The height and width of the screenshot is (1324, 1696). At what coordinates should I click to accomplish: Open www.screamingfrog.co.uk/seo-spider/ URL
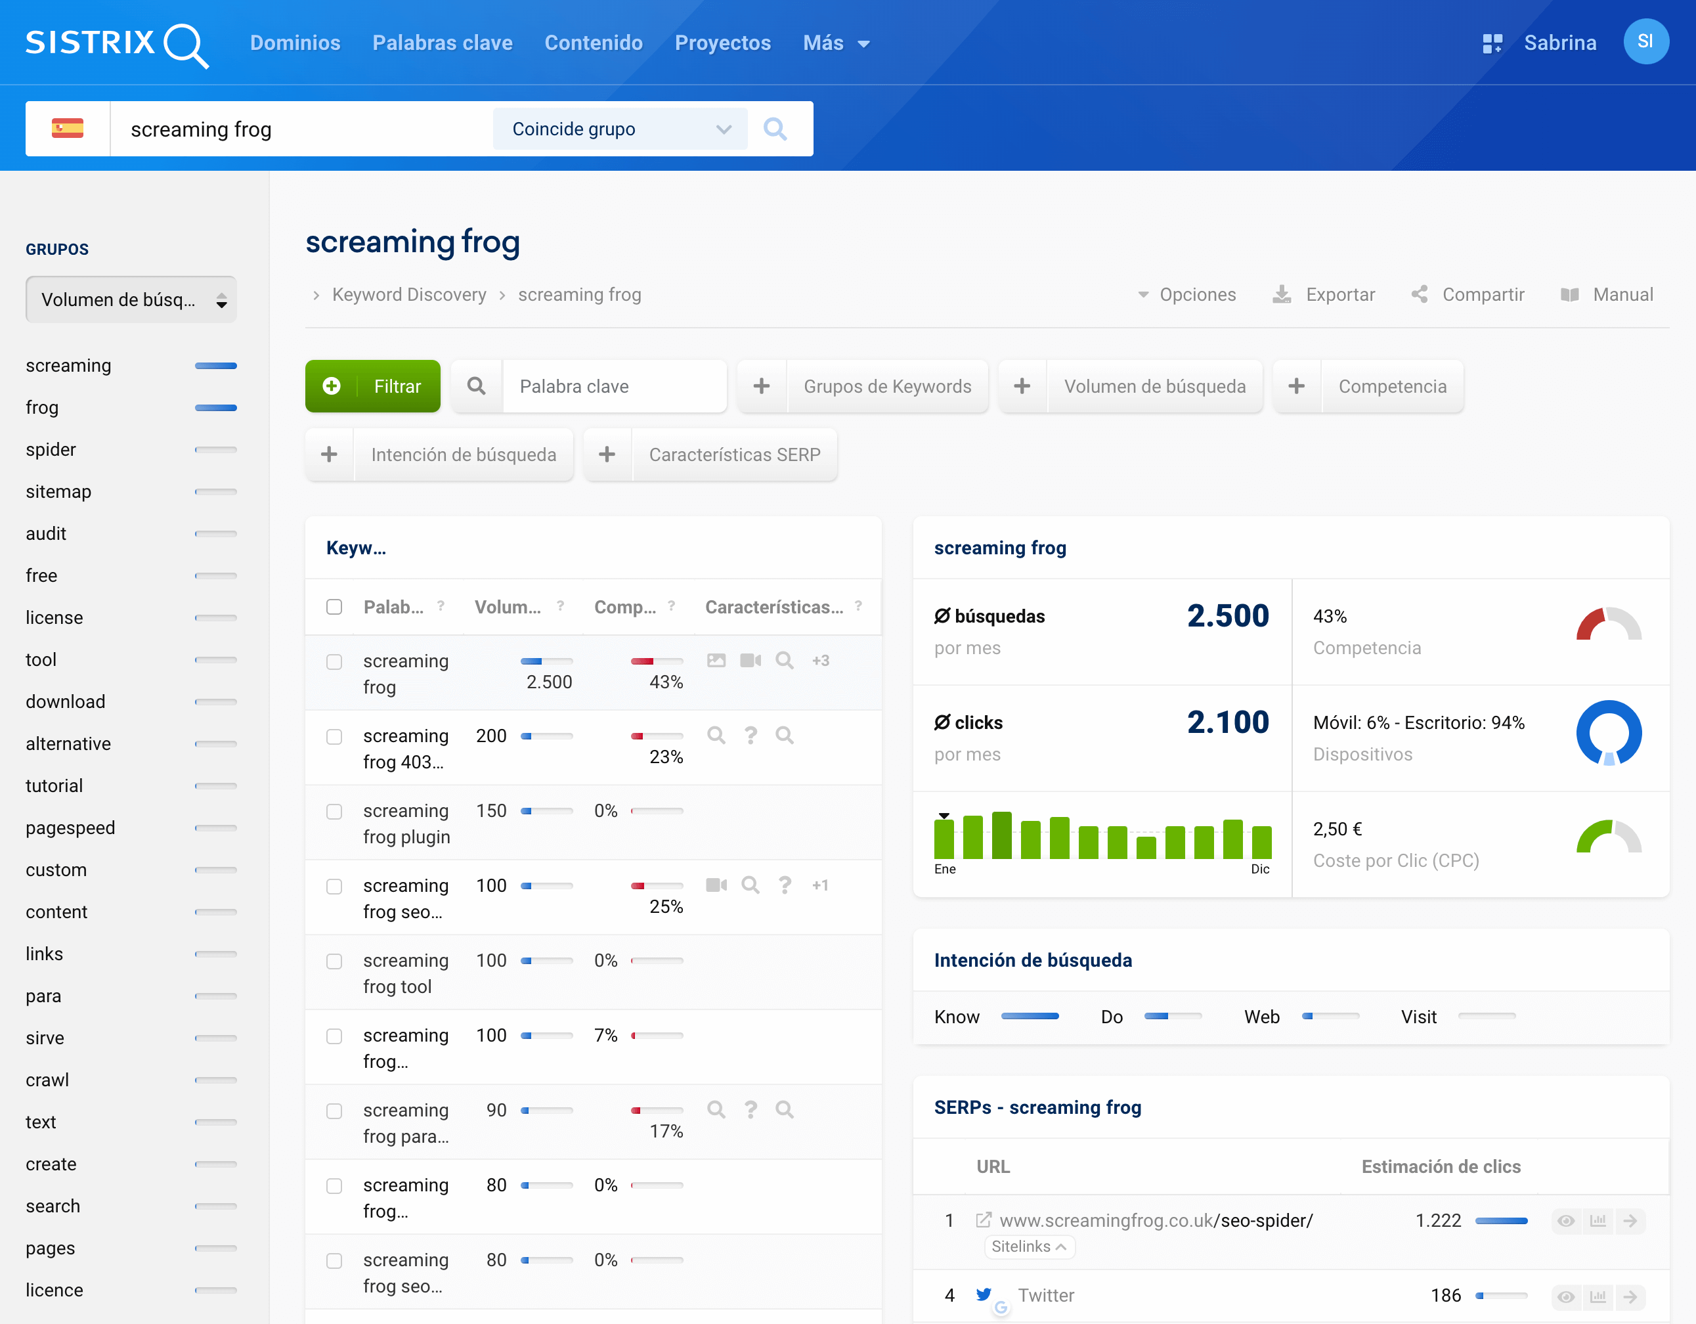point(1156,1220)
